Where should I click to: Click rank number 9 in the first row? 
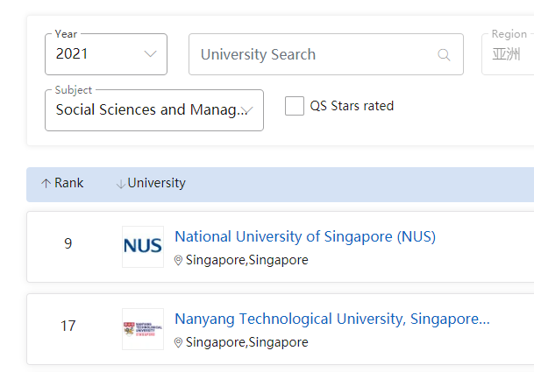[68, 244]
